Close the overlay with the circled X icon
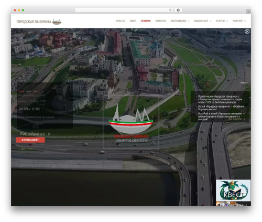262x222 pixels. tap(247, 31)
